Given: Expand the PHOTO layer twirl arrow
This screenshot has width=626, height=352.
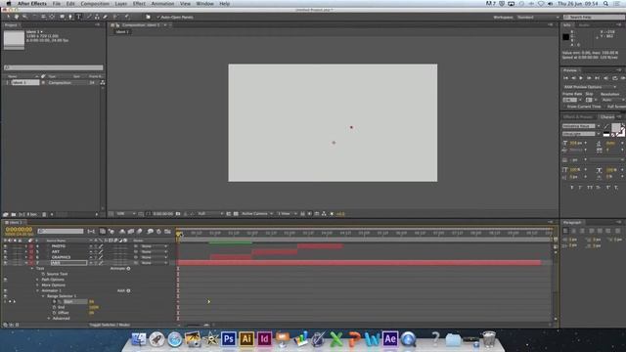Looking at the screenshot, I should pyautogui.click(x=26, y=246).
